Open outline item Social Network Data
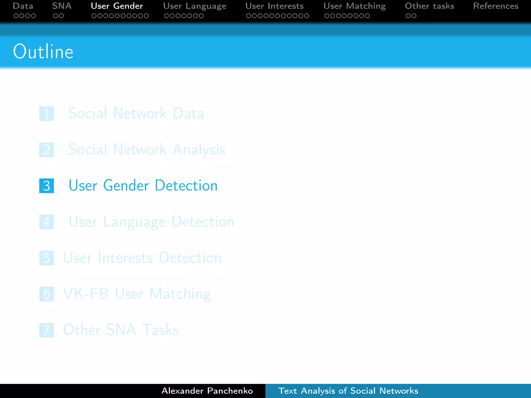 136,113
